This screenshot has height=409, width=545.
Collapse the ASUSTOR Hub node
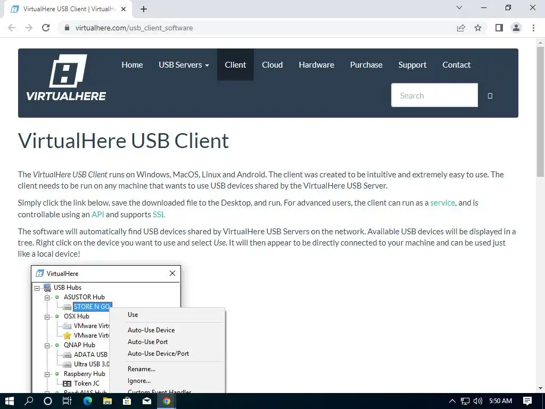(47, 298)
